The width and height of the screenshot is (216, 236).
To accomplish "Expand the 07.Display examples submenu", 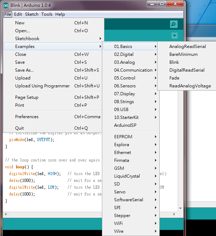I will pyautogui.click(x=130, y=93).
